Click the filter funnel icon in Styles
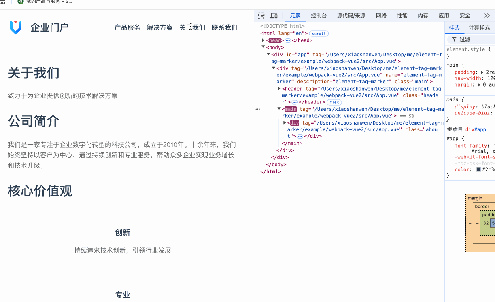Viewport: 495px width, 302px height. click(454, 39)
